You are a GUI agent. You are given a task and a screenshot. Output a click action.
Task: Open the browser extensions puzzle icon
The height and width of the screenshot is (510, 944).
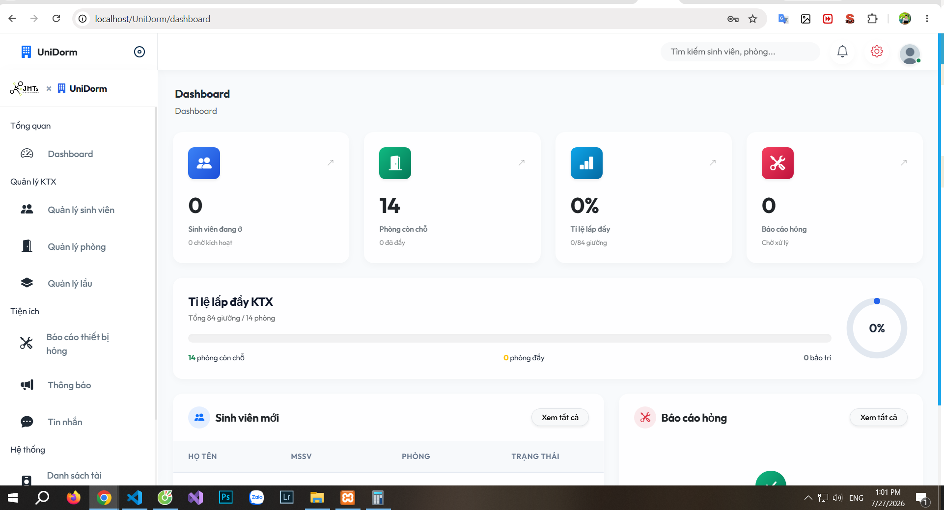(x=872, y=19)
